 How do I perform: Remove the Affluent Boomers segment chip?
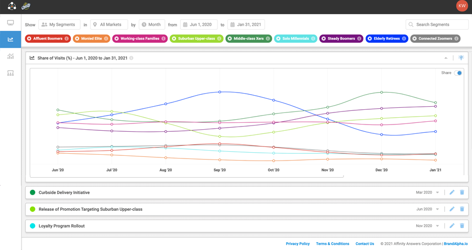click(29, 39)
